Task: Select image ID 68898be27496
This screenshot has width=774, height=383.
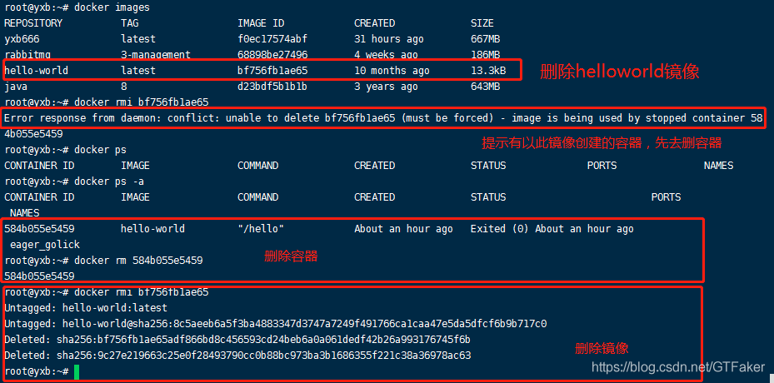Action: click(272, 55)
